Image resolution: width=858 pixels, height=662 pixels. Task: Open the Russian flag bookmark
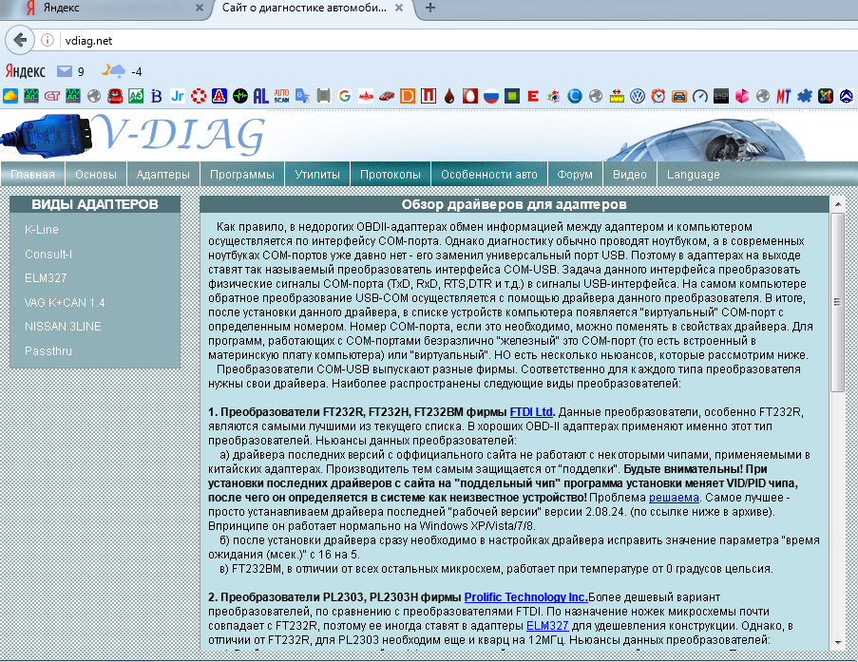tap(491, 96)
